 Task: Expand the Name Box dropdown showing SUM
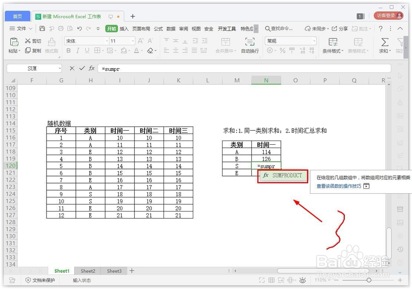pos(60,68)
